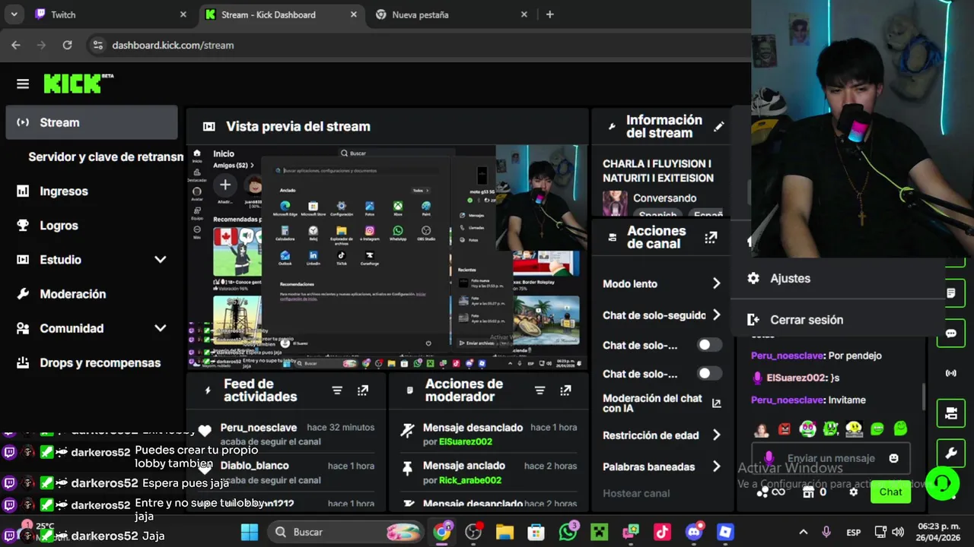Screen dimensions: 974x547
Task: Focus the Enviar un mensaje chat field
Action: 831,458
